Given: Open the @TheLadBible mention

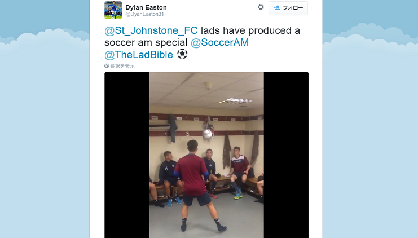Looking at the screenshot, I should (x=139, y=55).
